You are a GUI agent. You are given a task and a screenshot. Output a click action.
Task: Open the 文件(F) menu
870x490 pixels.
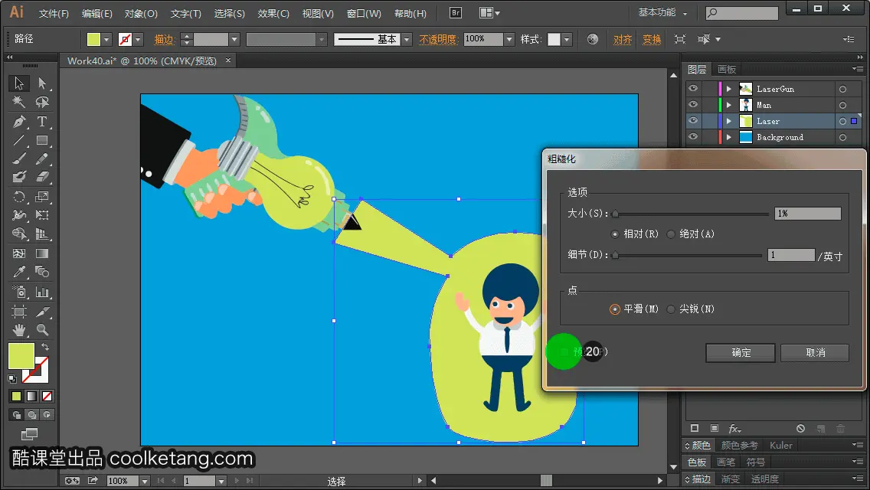[54, 13]
